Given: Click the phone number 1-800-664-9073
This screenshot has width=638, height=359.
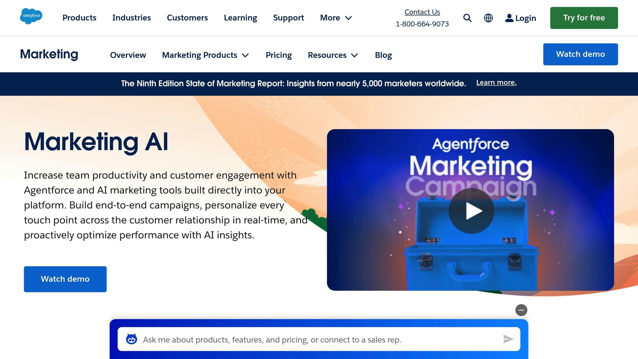Looking at the screenshot, I should click(x=422, y=24).
